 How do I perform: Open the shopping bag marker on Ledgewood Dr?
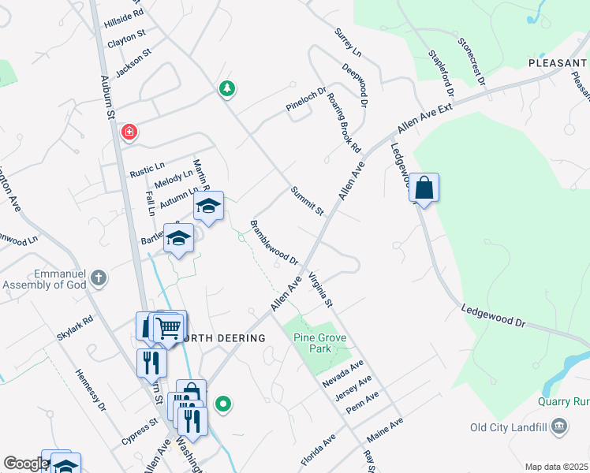tap(424, 189)
